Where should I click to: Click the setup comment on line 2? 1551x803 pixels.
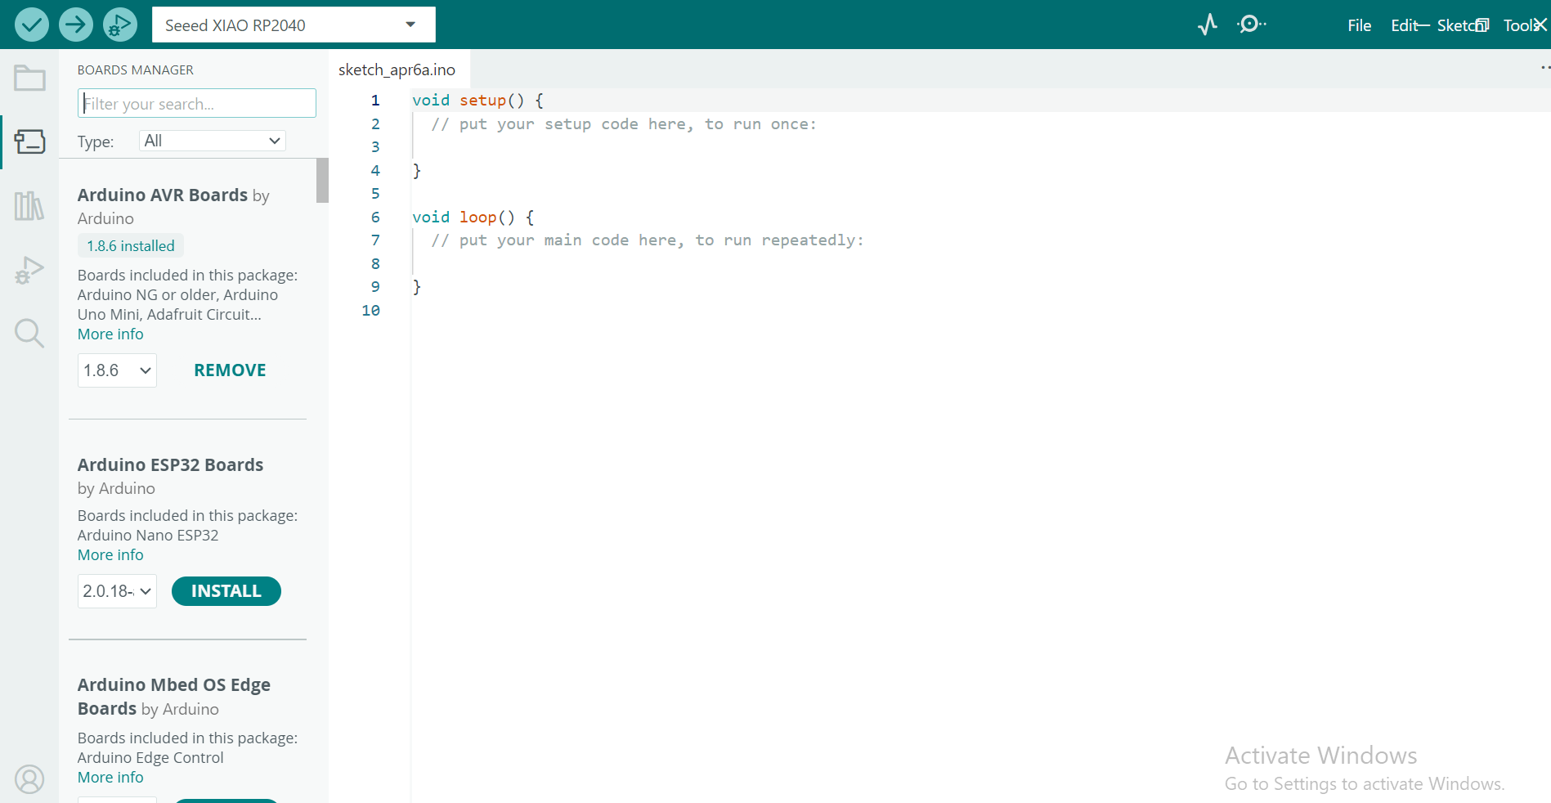click(x=624, y=124)
